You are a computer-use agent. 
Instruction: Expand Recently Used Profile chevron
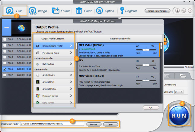tap(71, 46)
